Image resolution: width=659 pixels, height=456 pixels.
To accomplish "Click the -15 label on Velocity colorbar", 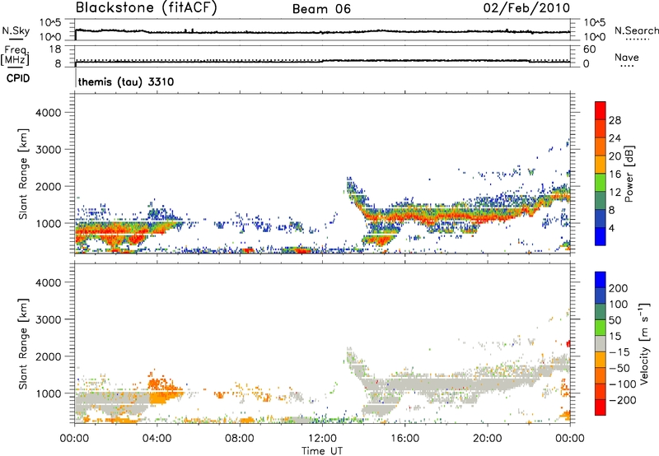I will 619,352.
